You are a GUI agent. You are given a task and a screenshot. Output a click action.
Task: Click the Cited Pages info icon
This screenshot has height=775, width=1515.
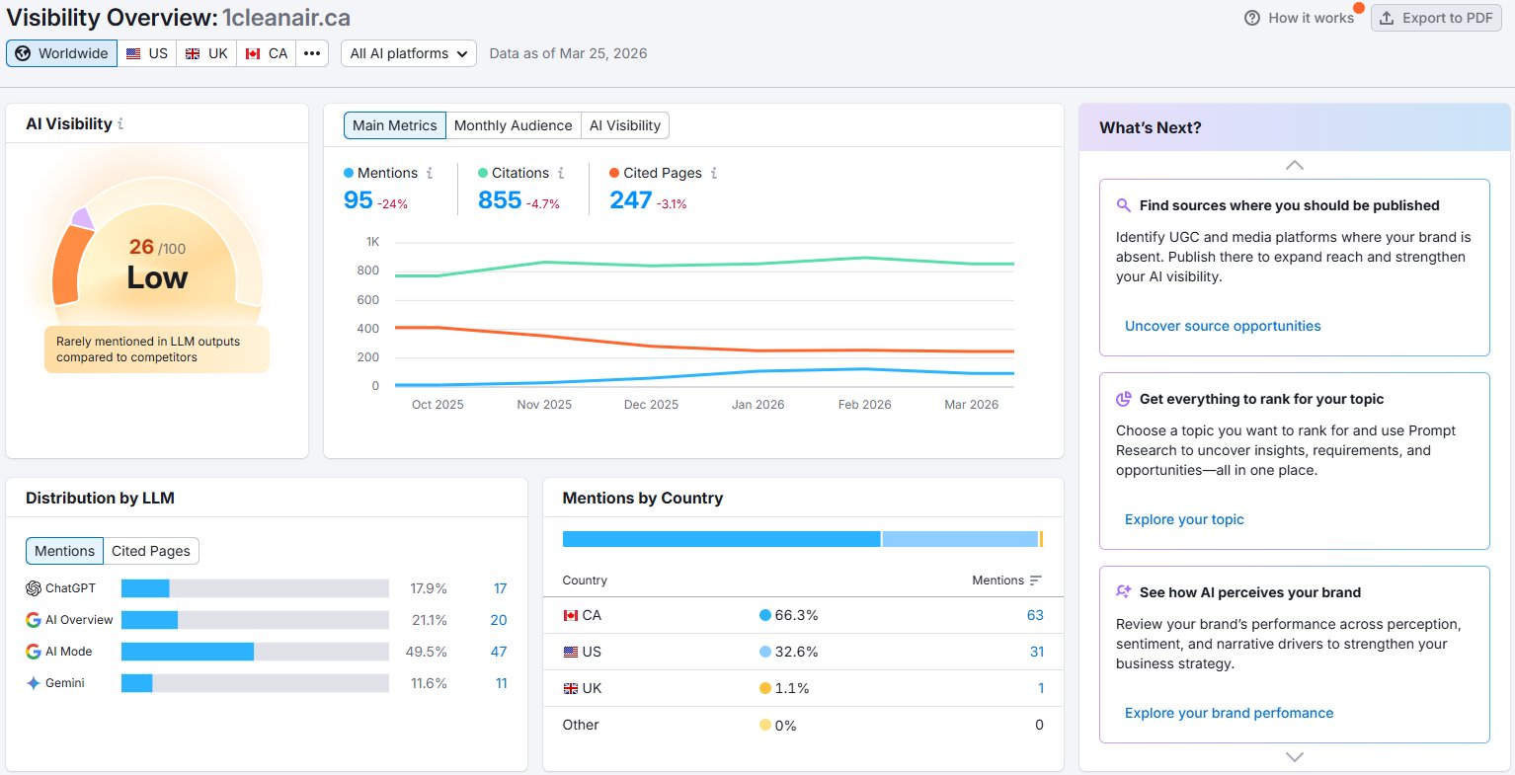click(714, 173)
